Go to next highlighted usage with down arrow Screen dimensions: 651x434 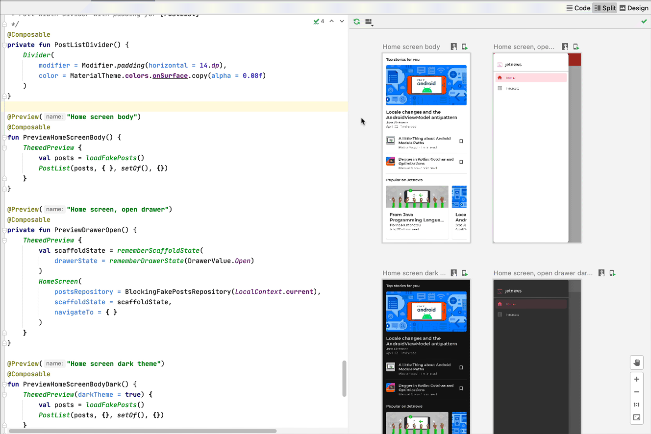tap(342, 21)
